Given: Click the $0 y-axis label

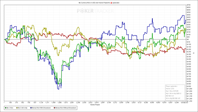Looking at the screenshot, I should 188,39.
